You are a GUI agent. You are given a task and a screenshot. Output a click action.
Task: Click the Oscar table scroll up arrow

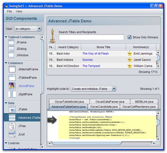pyautogui.click(x=158, y=52)
